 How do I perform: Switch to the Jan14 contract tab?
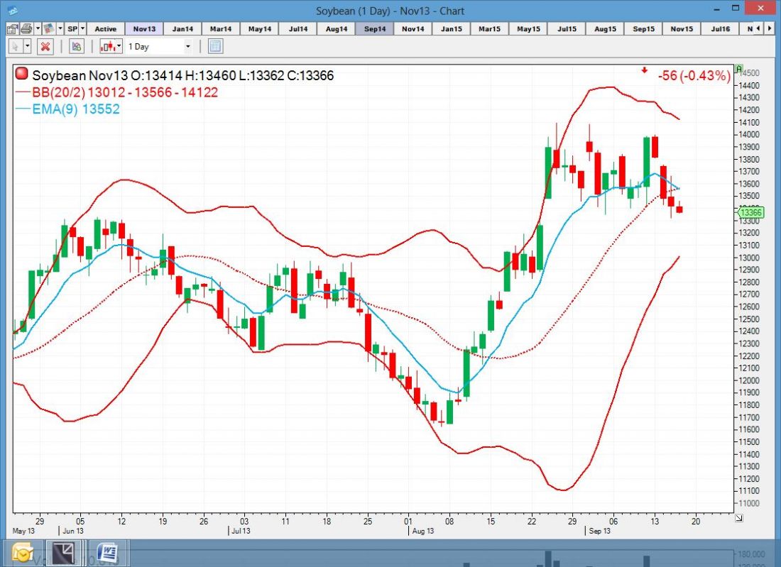click(182, 28)
